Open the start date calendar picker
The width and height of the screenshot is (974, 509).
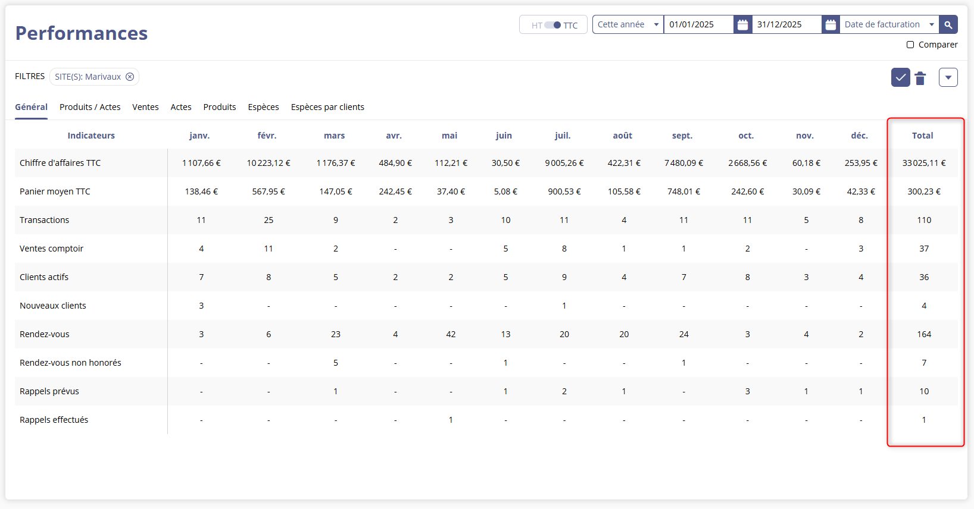click(742, 24)
